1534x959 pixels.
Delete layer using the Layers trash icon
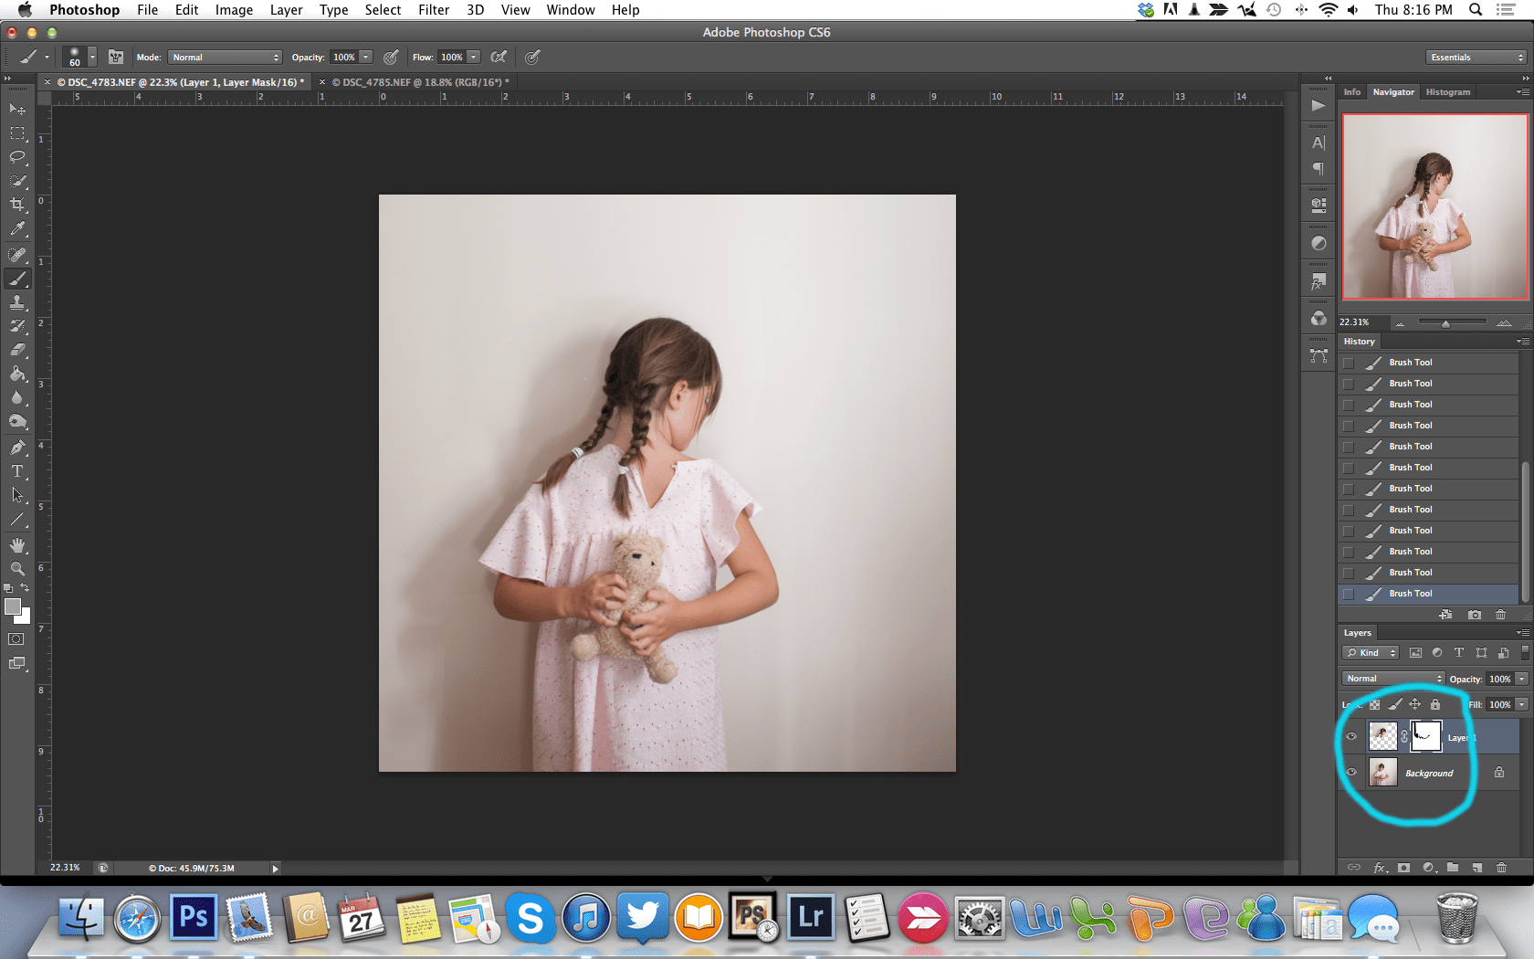tap(1501, 867)
